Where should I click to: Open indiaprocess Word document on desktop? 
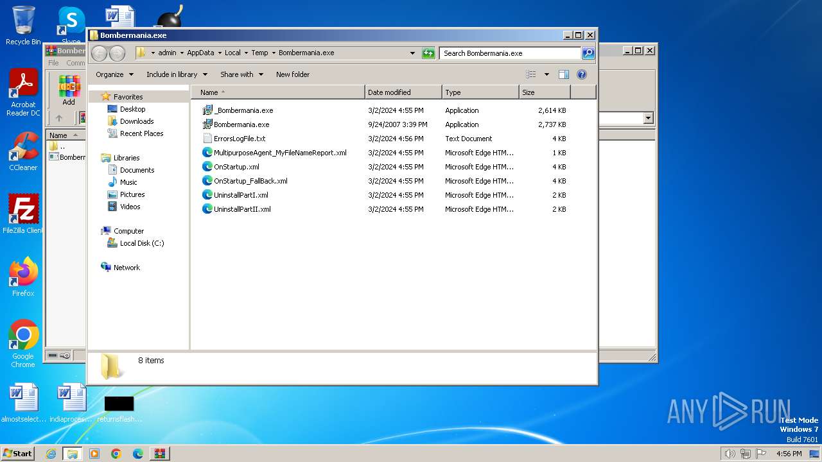pos(71,403)
